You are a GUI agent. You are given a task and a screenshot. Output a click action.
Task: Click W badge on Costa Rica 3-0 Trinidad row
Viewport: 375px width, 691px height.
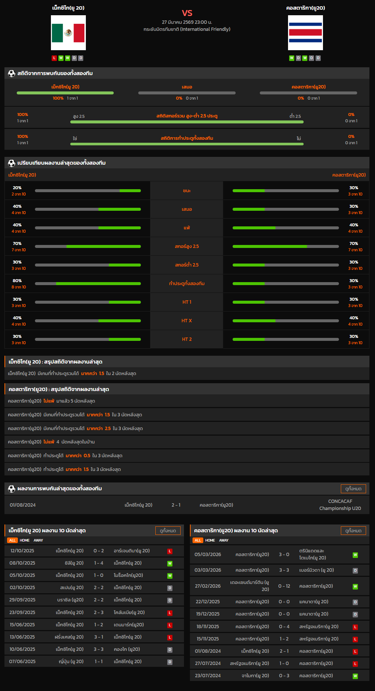[355, 555]
